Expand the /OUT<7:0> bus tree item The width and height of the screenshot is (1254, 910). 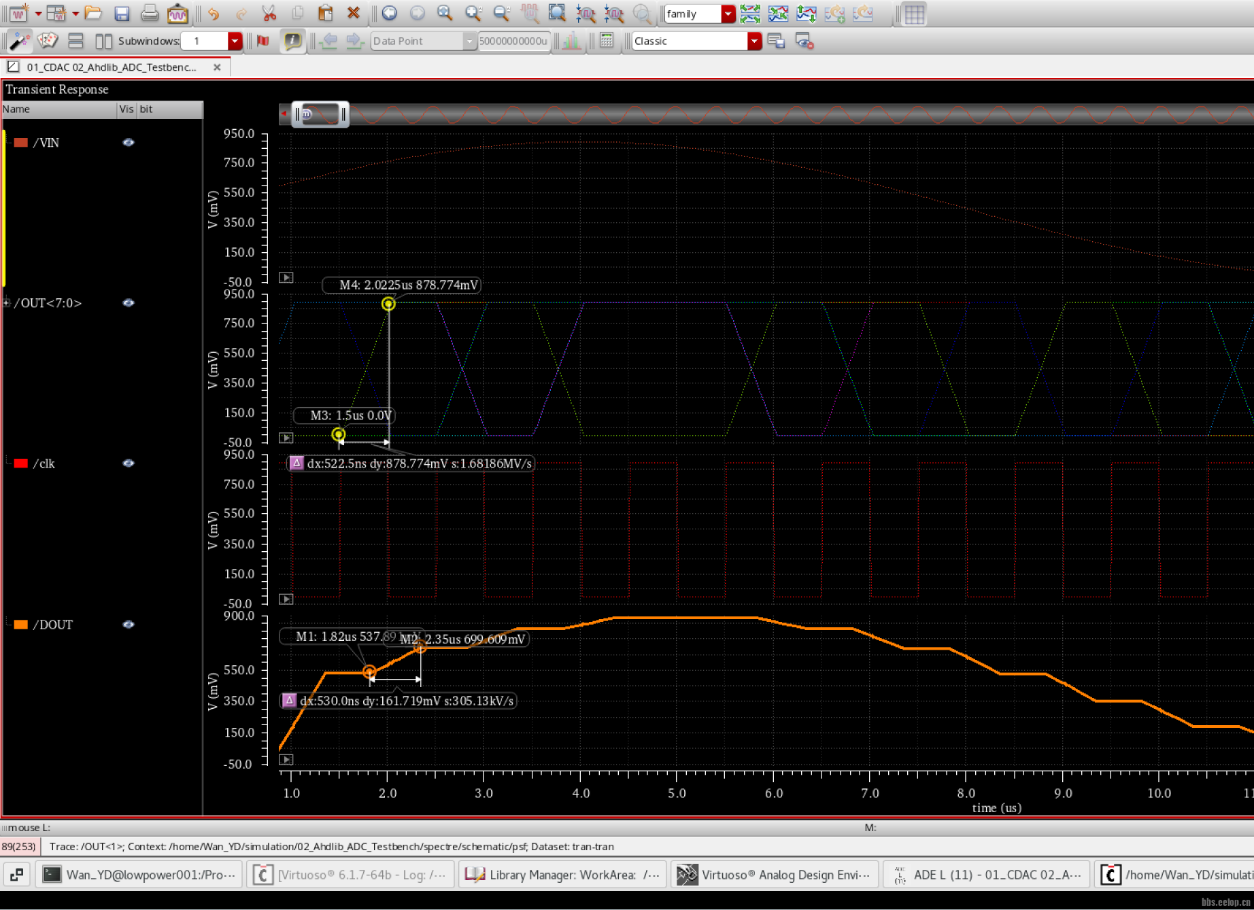7,302
